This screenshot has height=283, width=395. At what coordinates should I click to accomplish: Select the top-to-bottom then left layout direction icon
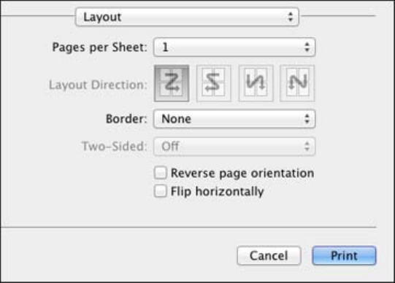point(297,83)
